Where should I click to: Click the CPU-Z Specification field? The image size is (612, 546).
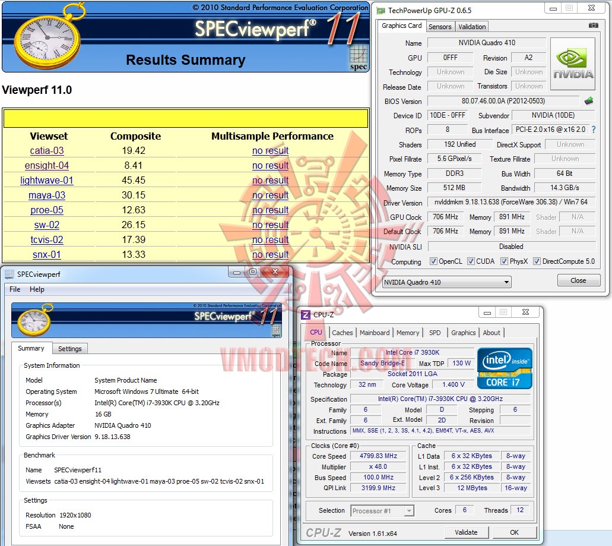[440, 399]
